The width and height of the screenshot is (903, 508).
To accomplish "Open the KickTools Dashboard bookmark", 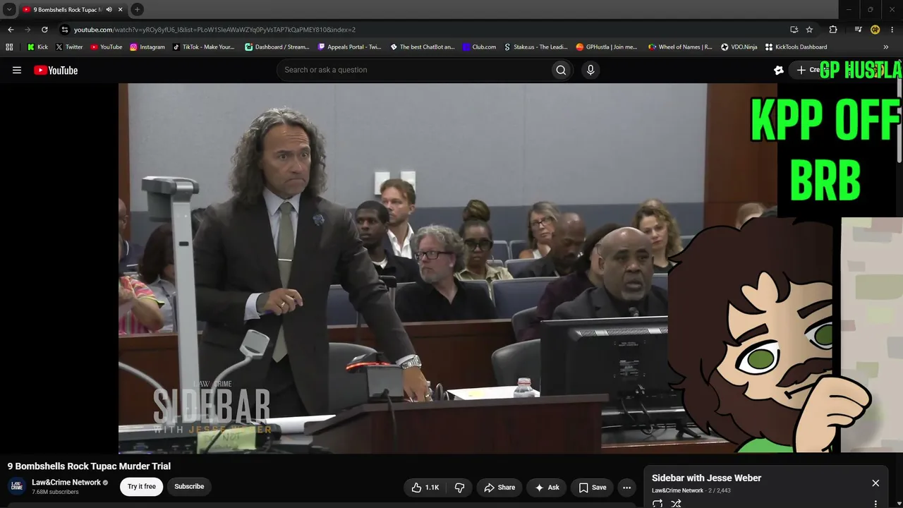I will point(796,47).
